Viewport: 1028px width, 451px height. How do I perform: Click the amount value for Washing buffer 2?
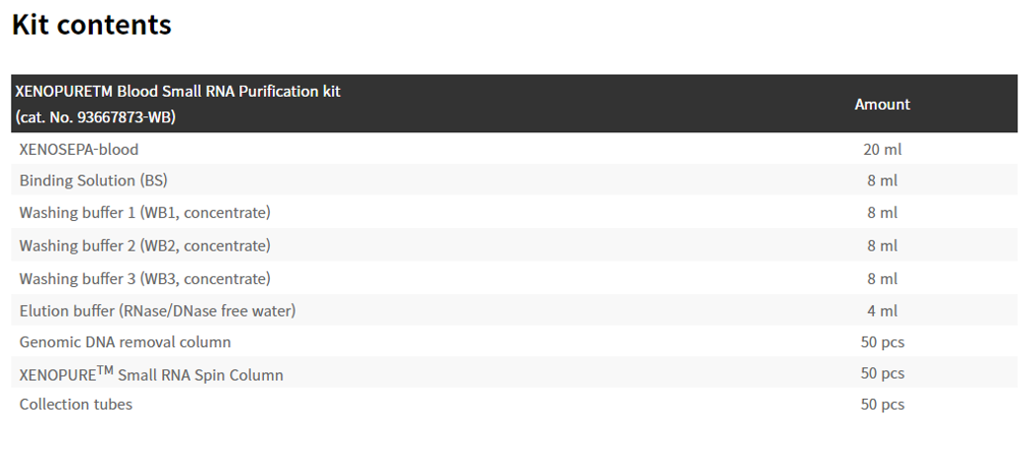(x=882, y=246)
